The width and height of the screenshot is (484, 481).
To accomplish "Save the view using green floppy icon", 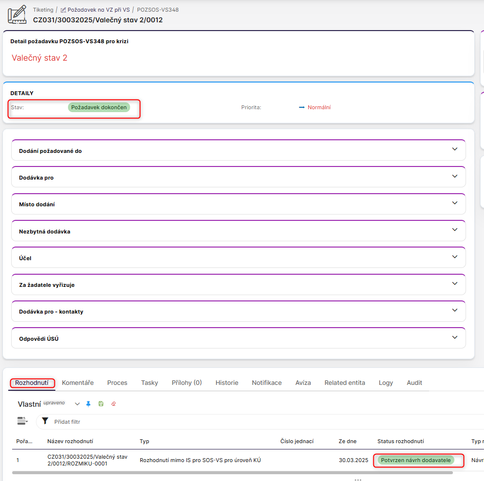I will pos(101,404).
